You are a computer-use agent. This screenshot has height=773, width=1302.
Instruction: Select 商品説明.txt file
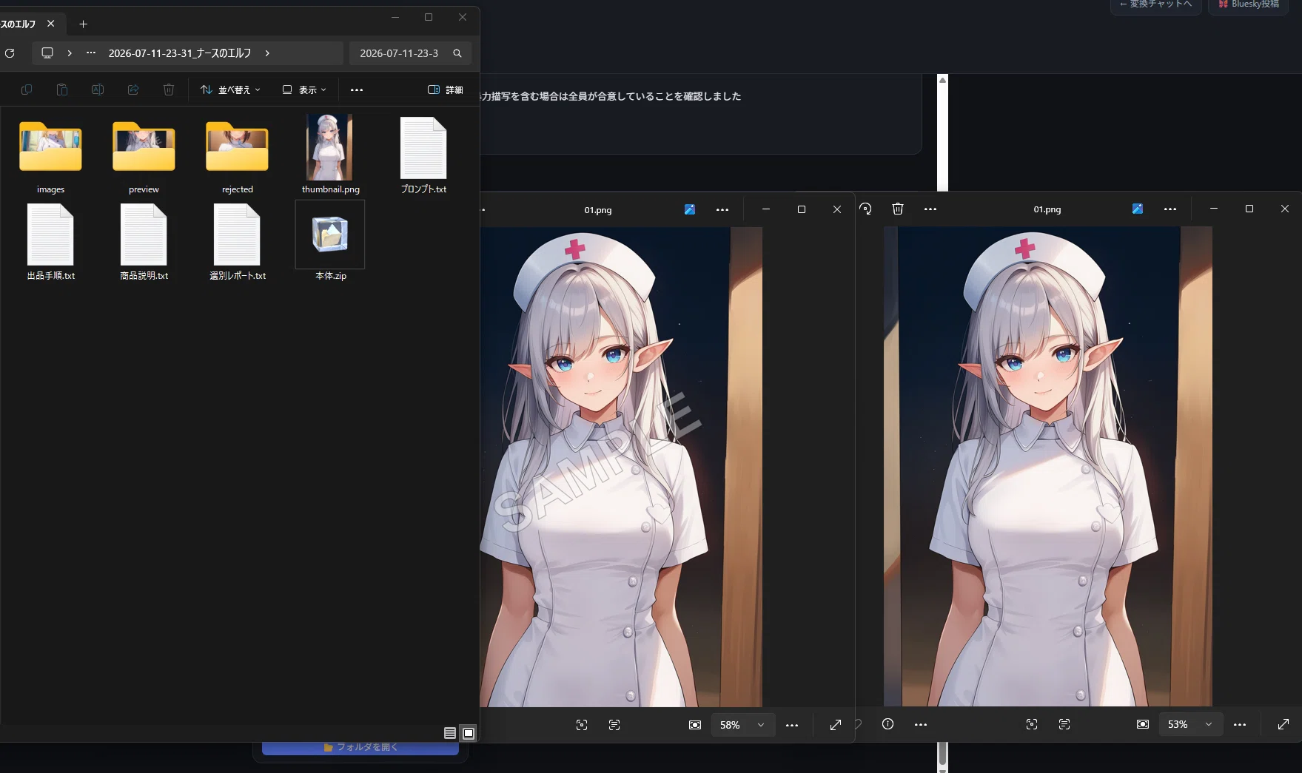click(x=144, y=243)
